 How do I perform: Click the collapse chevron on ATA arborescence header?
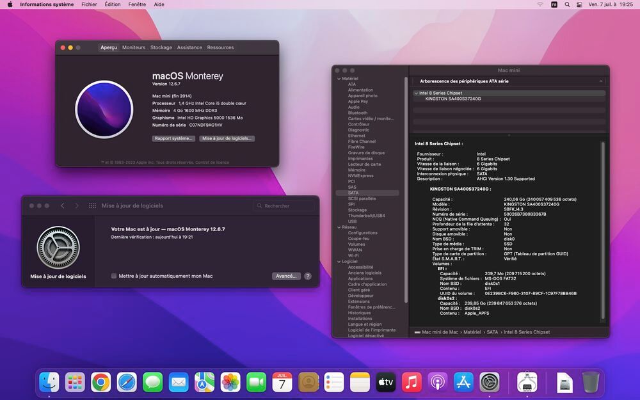click(601, 81)
